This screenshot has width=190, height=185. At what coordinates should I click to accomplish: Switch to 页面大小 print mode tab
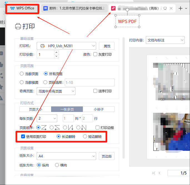(35, 109)
